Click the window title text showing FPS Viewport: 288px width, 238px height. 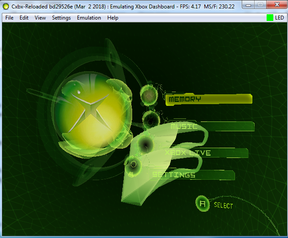[x=123, y=7]
